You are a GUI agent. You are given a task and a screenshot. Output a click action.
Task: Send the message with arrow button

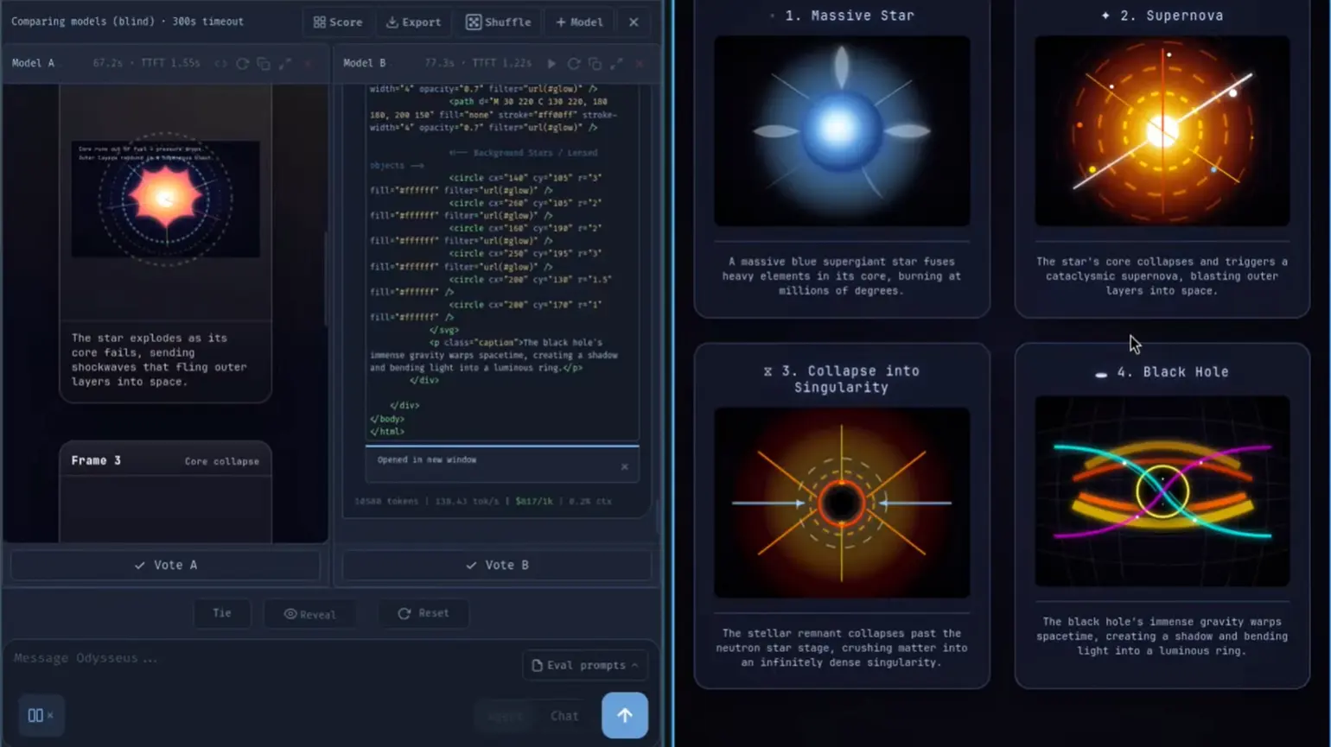point(625,715)
